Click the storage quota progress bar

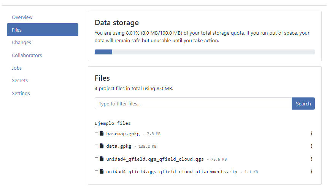tap(205, 52)
